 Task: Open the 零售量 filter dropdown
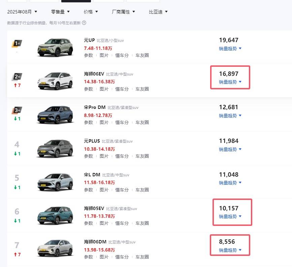61,12
